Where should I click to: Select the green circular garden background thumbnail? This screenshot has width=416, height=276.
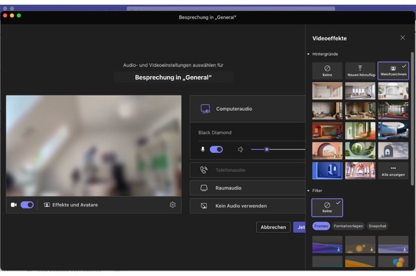360,151
